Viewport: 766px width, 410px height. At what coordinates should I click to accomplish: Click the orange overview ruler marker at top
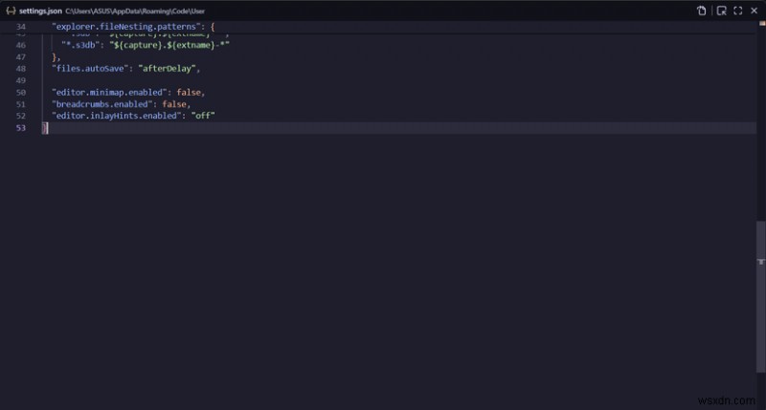(x=762, y=23)
